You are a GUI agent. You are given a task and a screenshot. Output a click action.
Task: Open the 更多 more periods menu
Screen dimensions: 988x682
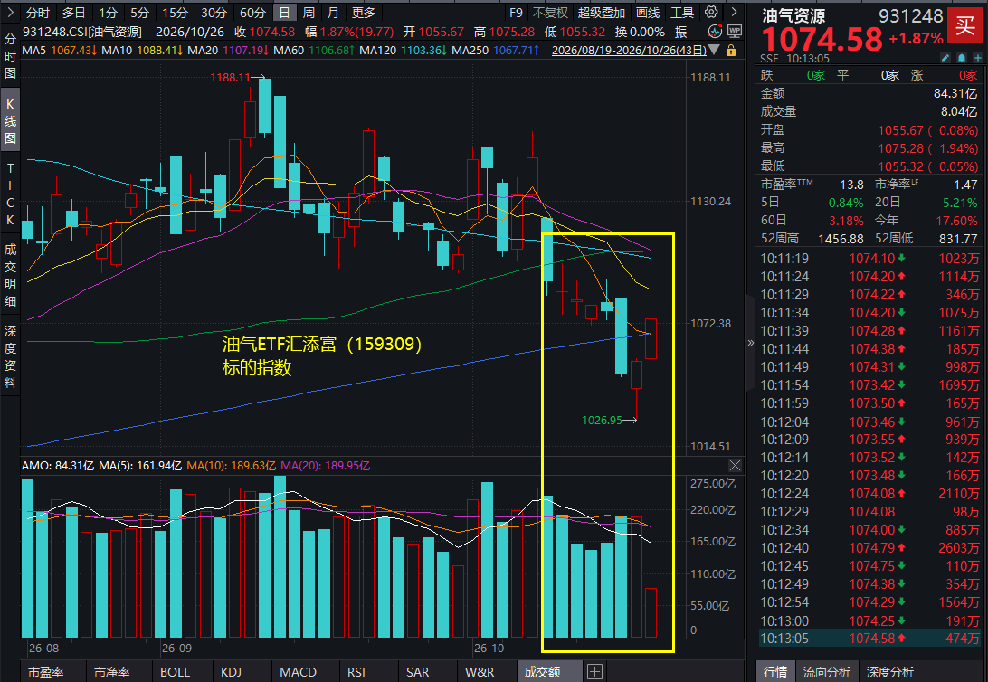coord(364,13)
